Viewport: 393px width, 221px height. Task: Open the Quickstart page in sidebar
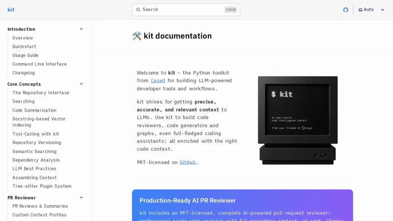pos(24,47)
